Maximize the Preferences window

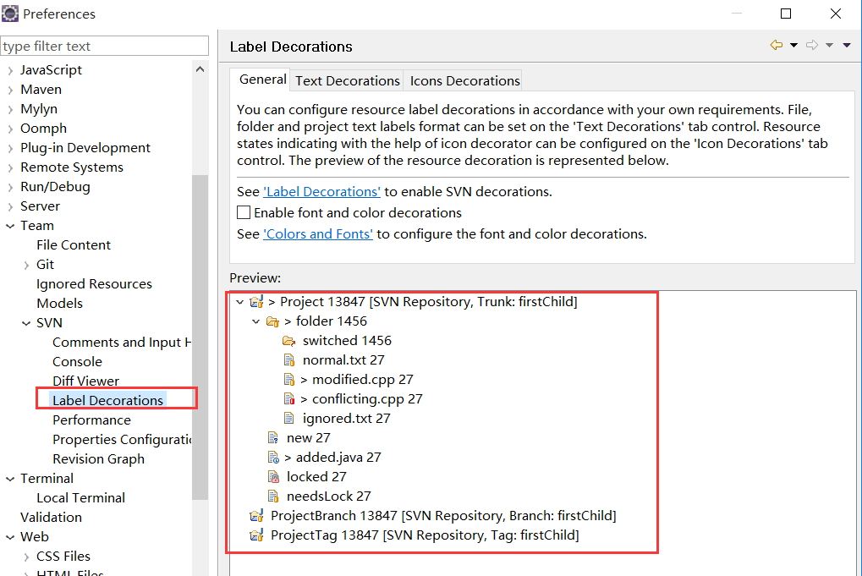coord(786,14)
